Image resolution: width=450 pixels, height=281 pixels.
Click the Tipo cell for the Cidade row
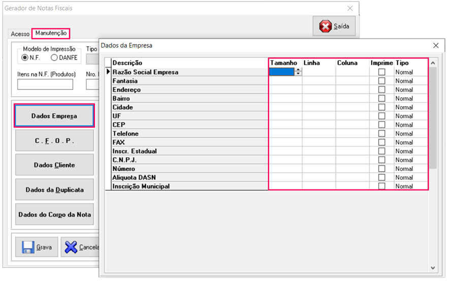click(410, 107)
